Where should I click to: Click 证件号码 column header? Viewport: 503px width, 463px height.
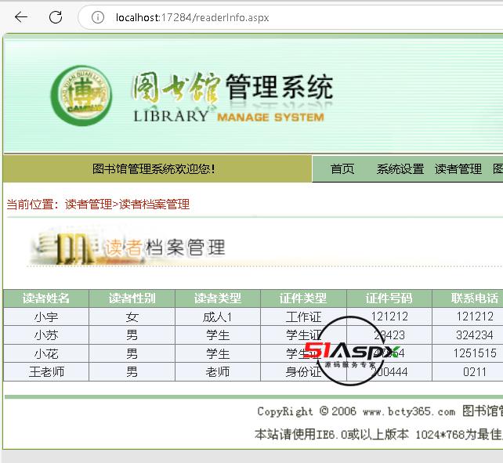pos(389,298)
